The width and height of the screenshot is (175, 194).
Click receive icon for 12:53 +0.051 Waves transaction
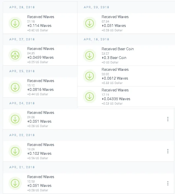[15, 183]
